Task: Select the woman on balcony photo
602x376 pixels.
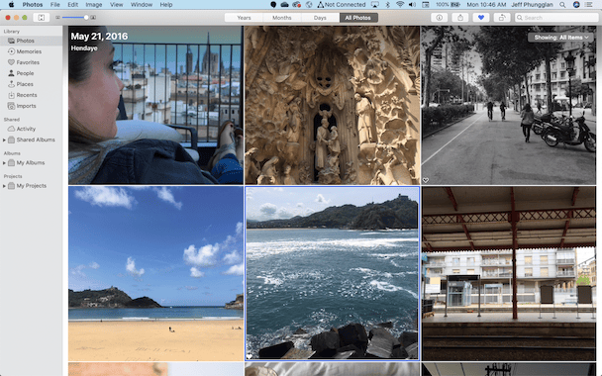Action: click(155, 105)
